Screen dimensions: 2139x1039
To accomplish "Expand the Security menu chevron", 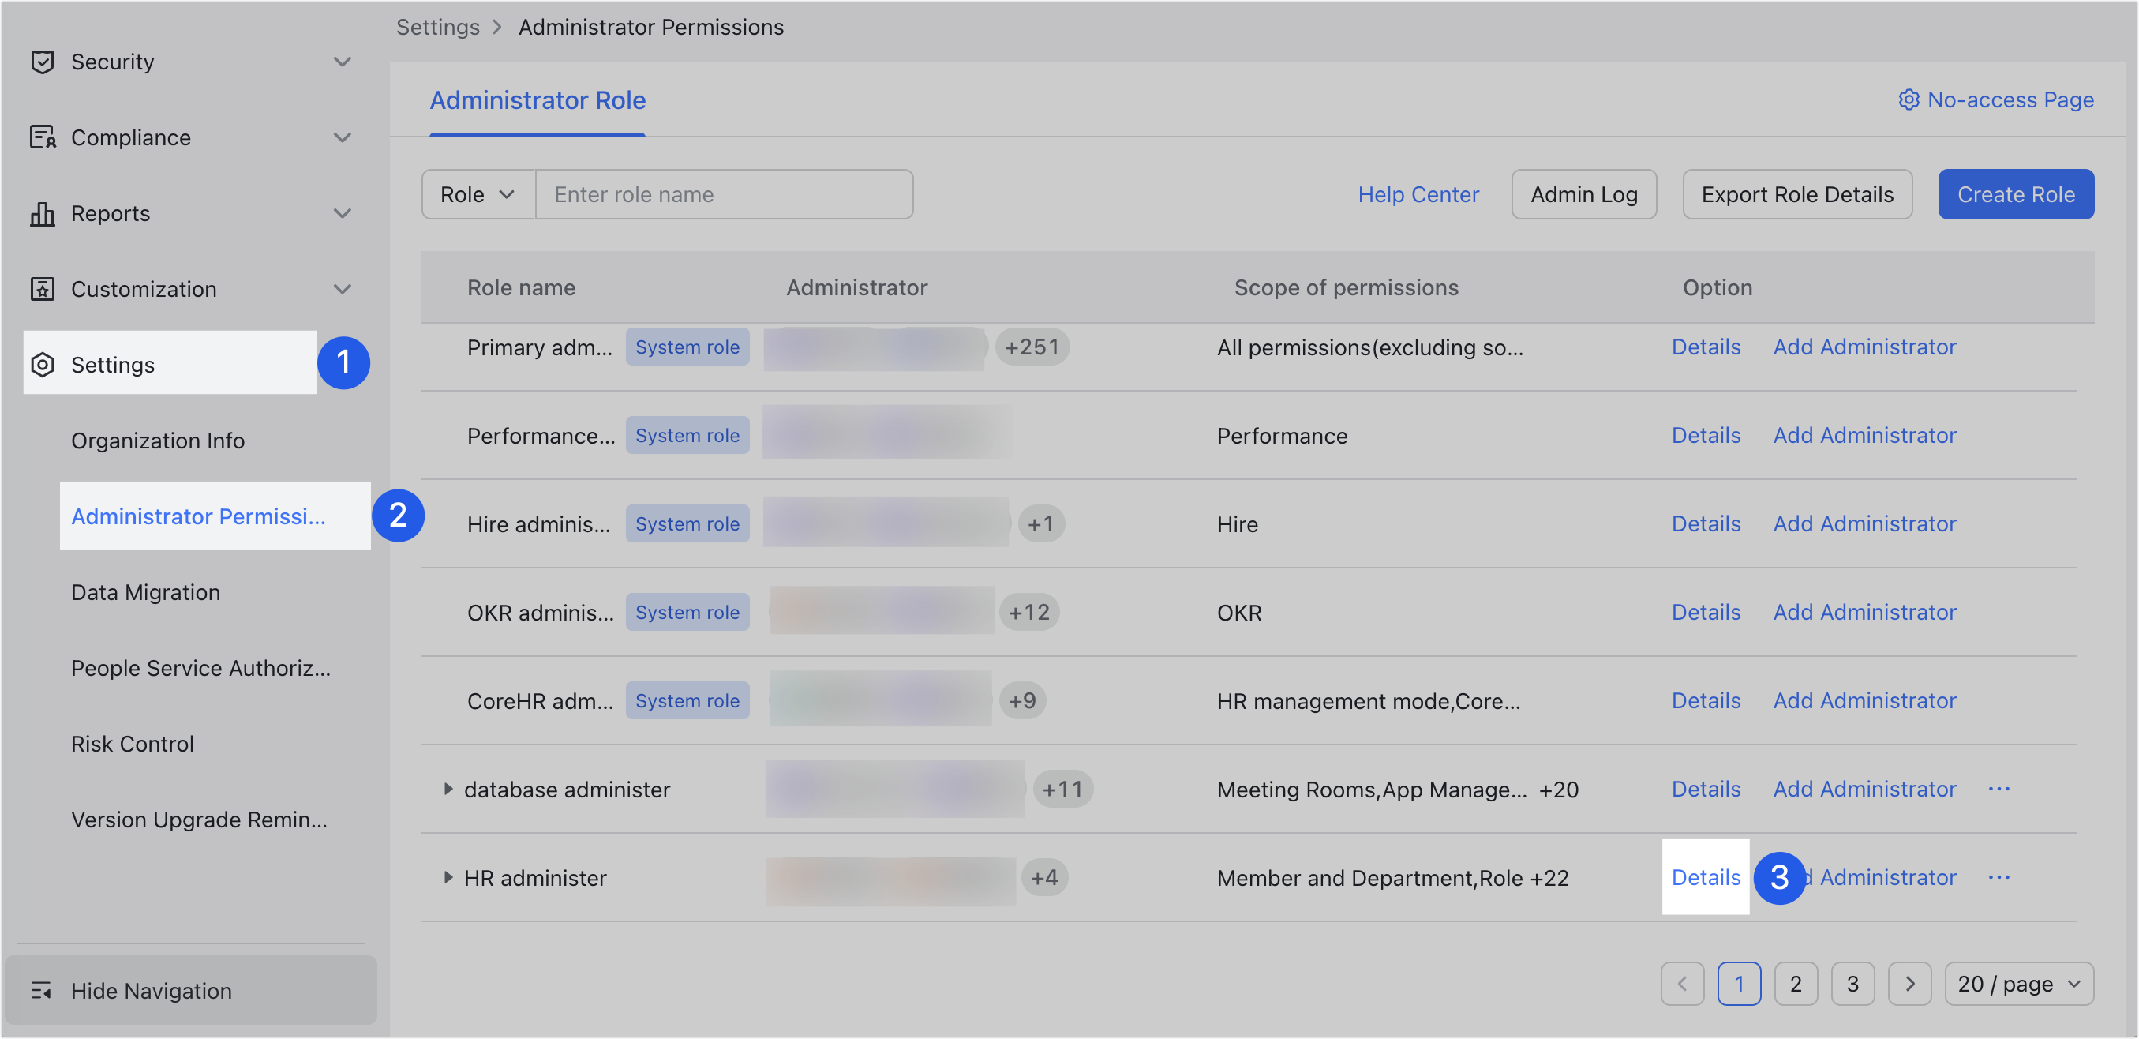I will coord(342,62).
